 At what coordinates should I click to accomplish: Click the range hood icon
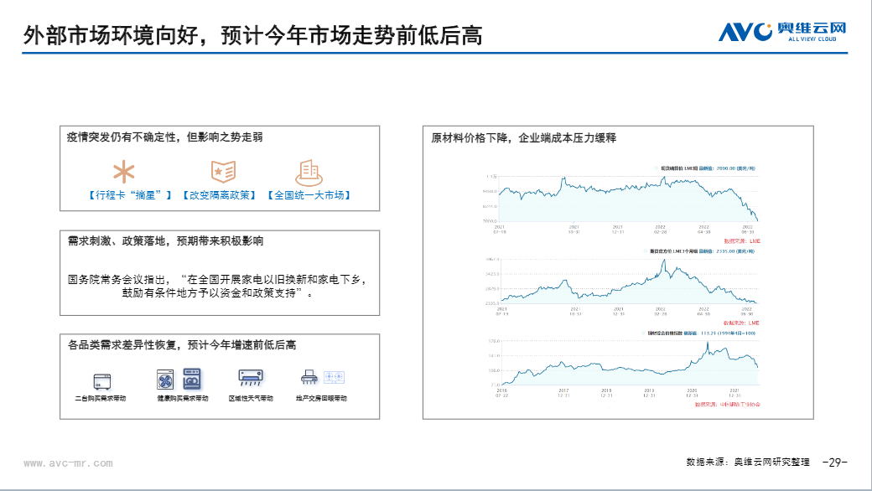pos(309,377)
